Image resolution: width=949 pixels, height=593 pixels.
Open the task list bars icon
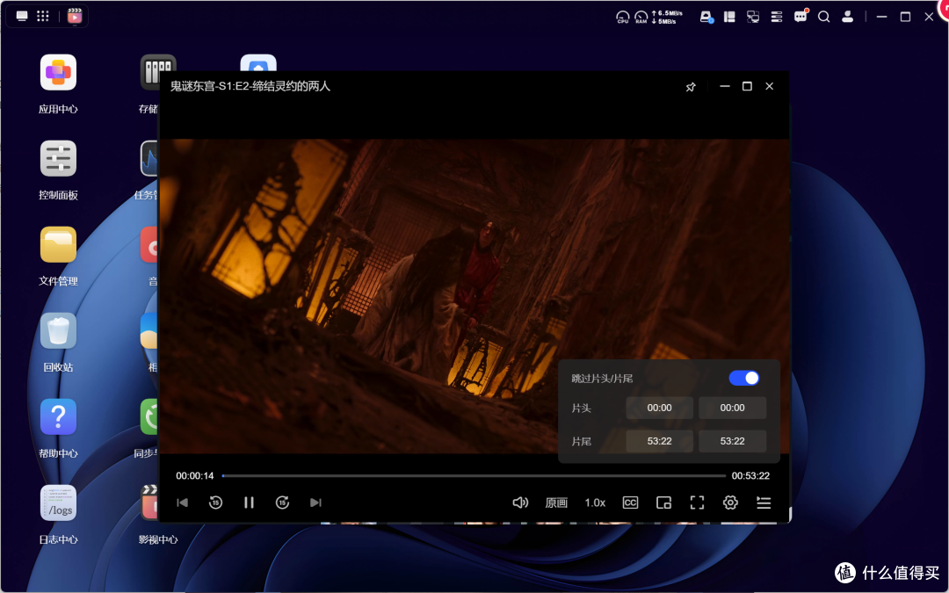click(x=777, y=17)
